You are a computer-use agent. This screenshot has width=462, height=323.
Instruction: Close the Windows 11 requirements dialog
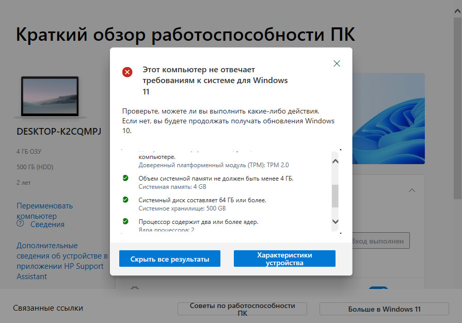[337, 63]
